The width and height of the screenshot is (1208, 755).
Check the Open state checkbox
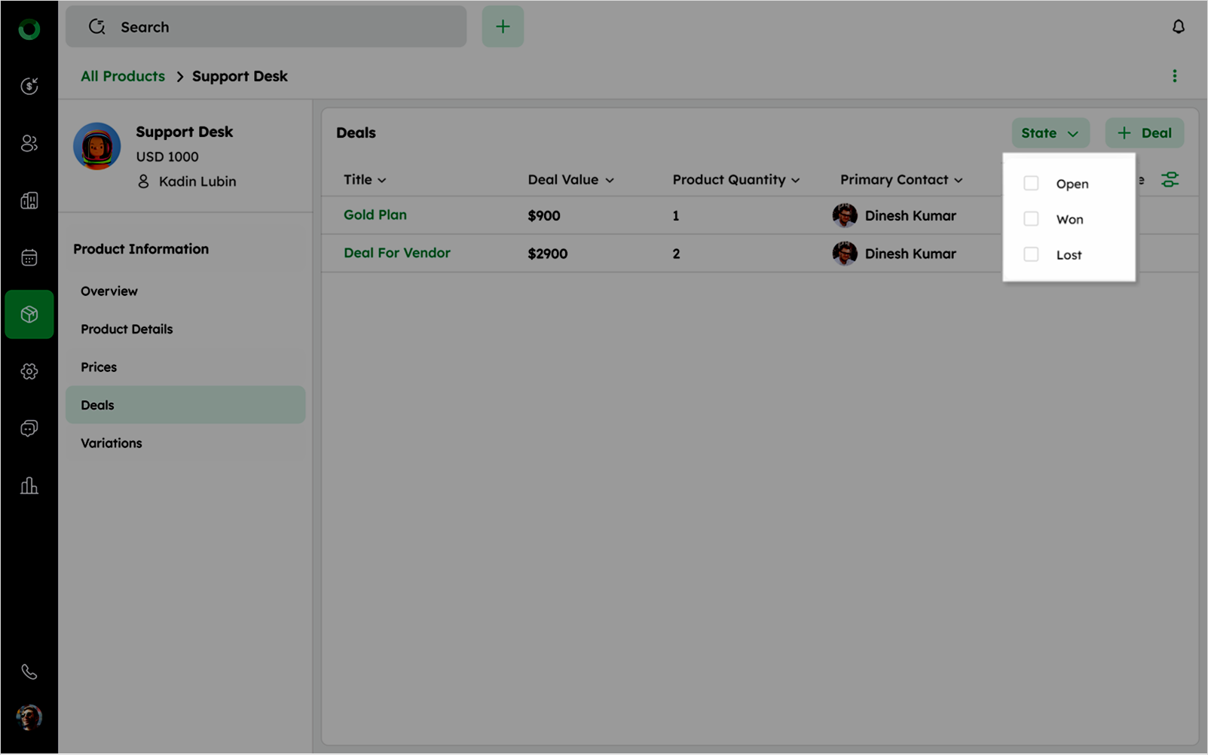1031,184
